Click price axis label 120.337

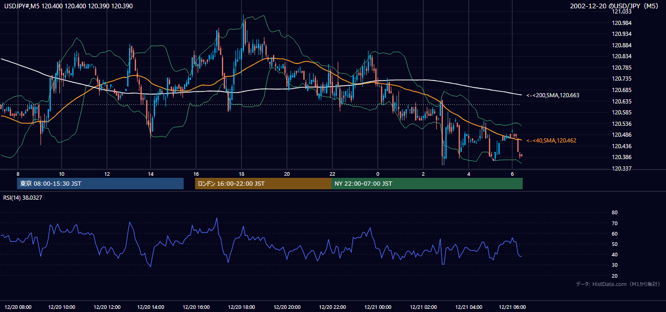click(622, 168)
